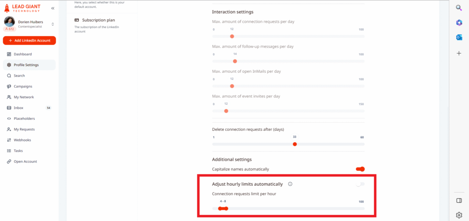Viewport: 469px width, 221px height.
Task: Click the Webhooks arrows icon
Action: [x=9, y=140]
